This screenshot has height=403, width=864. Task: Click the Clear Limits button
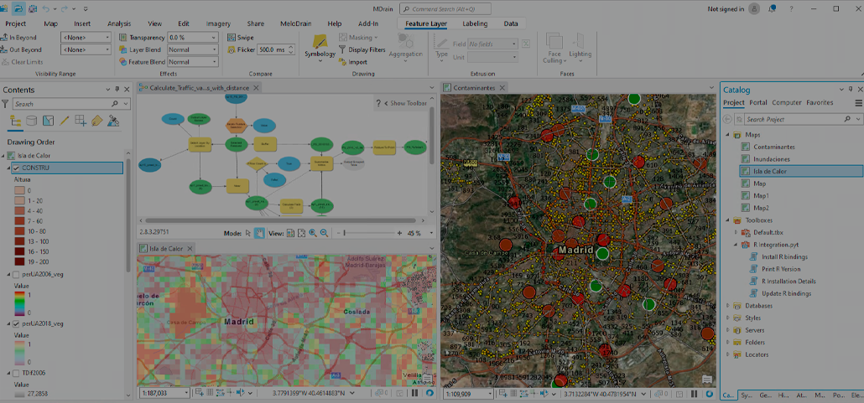pyautogui.click(x=22, y=62)
